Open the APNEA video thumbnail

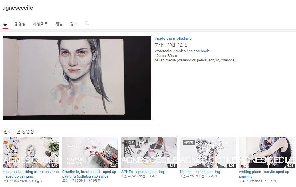pos(149,153)
